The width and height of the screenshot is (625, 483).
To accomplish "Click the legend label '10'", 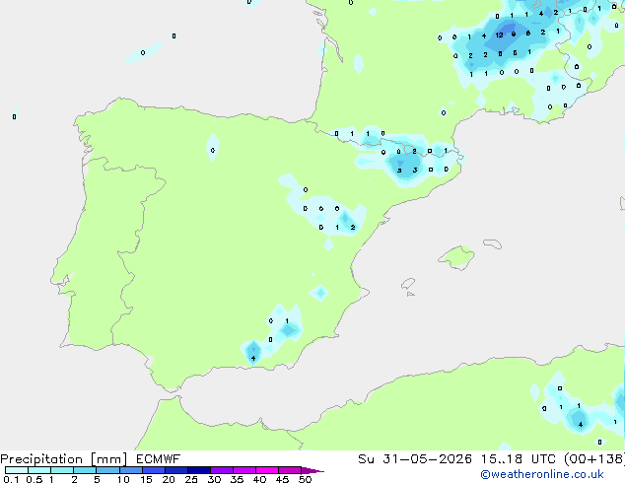I will [123, 479].
